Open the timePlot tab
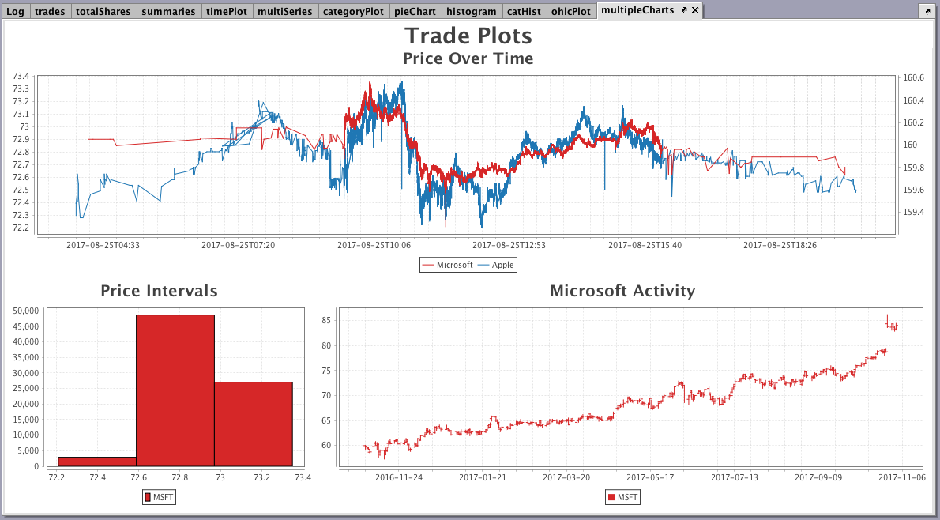Image resolution: width=940 pixels, height=520 pixels. [x=227, y=11]
